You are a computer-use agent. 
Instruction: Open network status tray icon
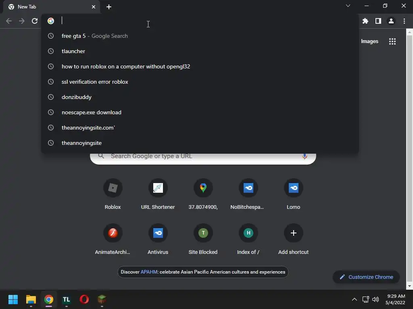pos(365,299)
